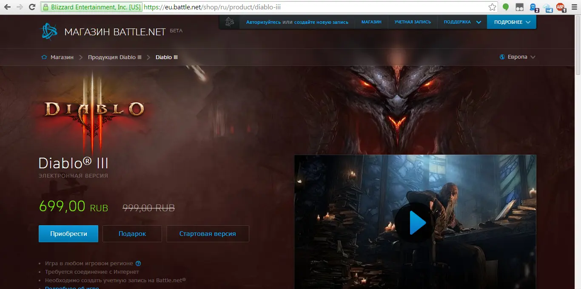
Task: Expand the ПОДДЕРЖКА dropdown menu
Action: (x=462, y=22)
